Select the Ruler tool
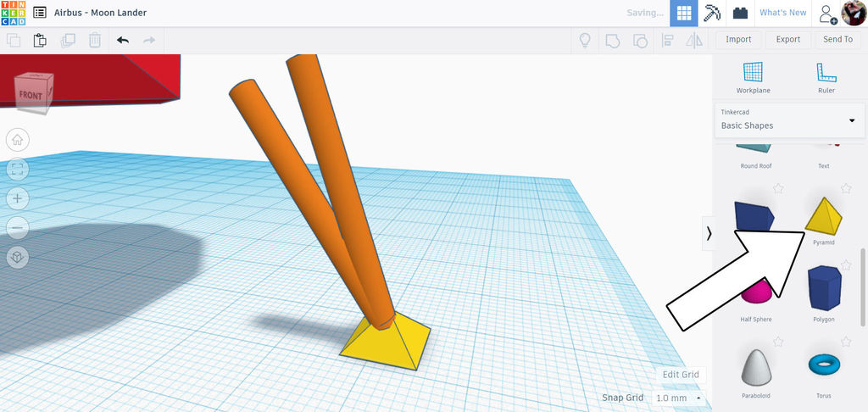Image resolution: width=868 pixels, height=412 pixels. click(826, 77)
